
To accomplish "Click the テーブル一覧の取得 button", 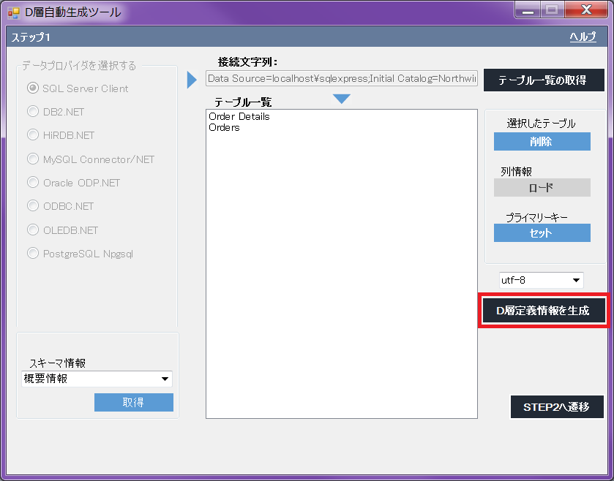I will pos(544,80).
